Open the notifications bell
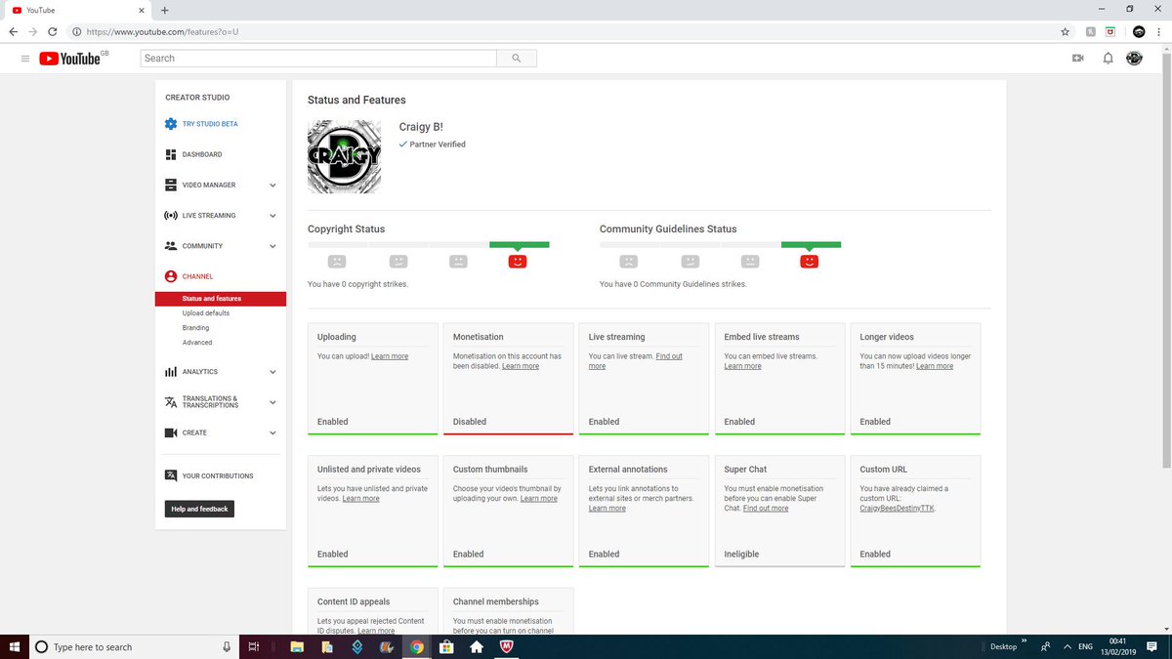Image resolution: width=1172 pixels, height=659 pixels. (x=1108, y=59)
